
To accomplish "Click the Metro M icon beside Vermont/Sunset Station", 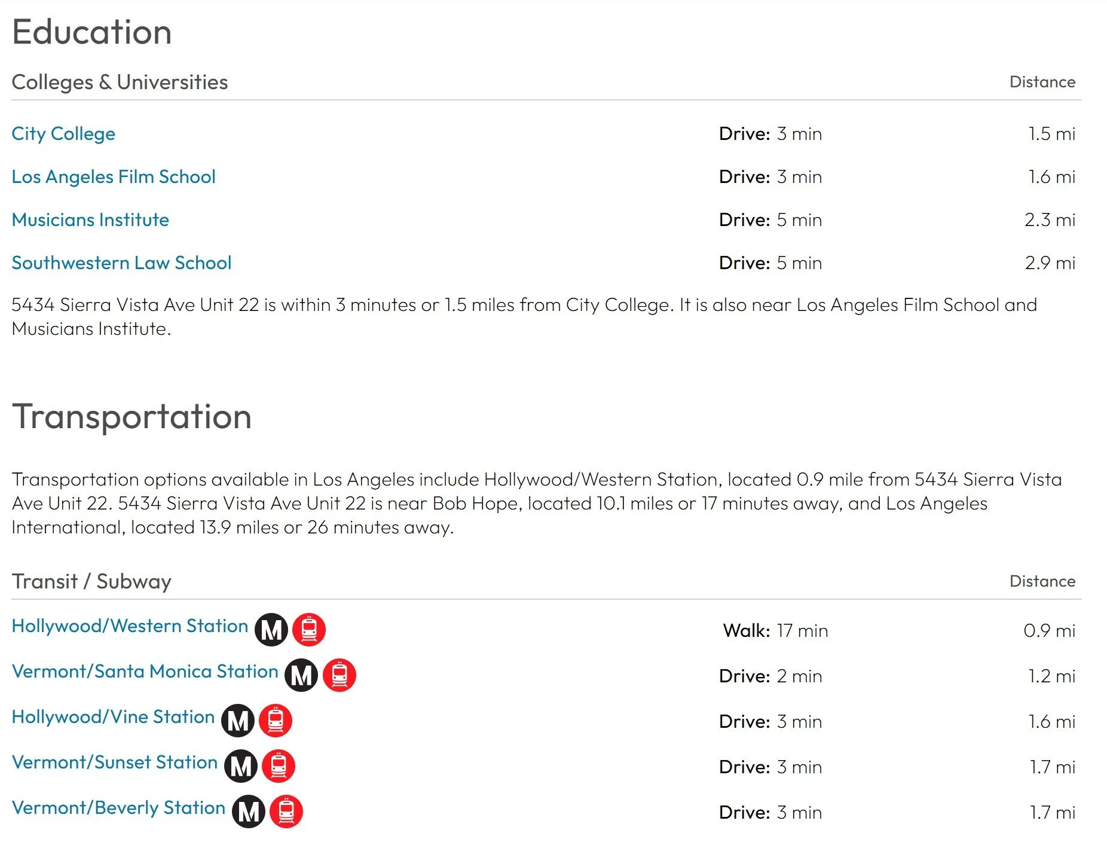I will click(241, 766).
